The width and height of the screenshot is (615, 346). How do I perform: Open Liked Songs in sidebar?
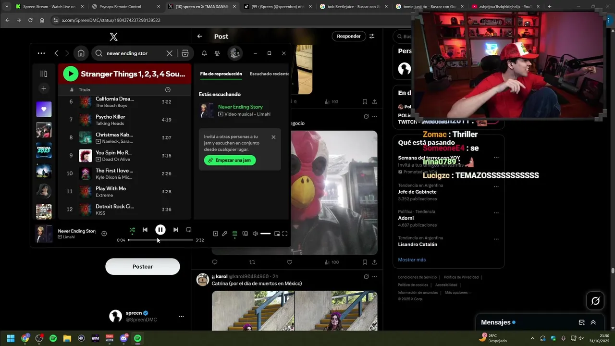(x=44, y=109)
